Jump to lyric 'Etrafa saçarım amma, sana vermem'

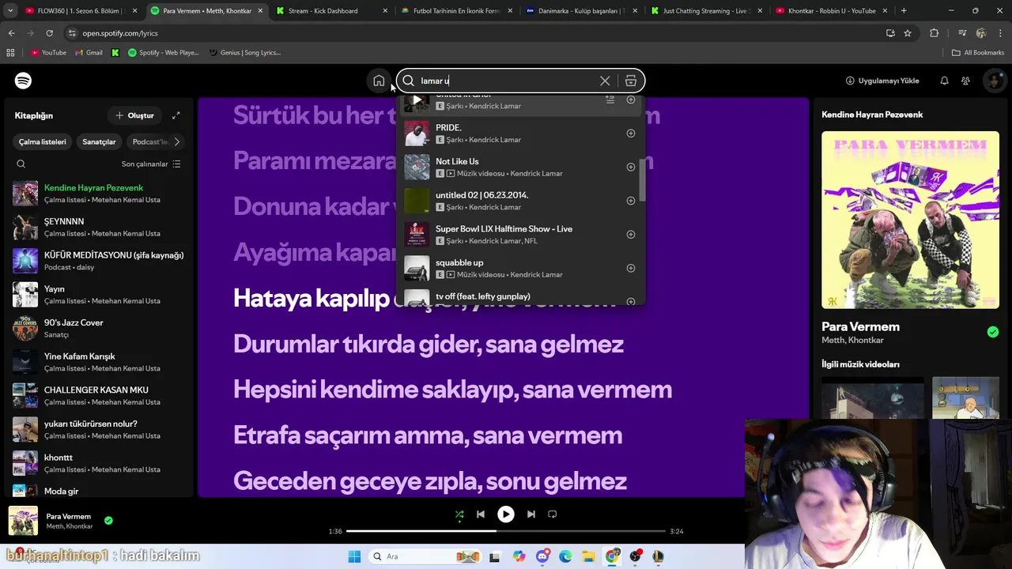pos(428,435)
